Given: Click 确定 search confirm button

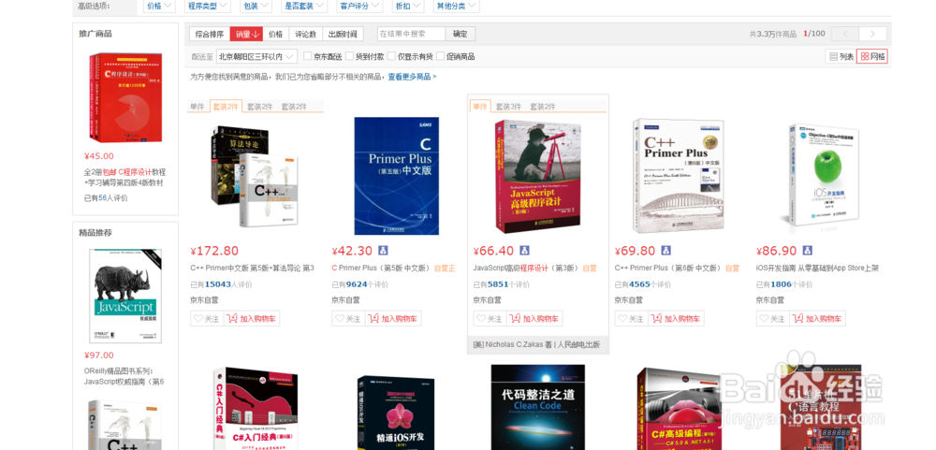Looking at the screenshot, I should pos(461,34).
